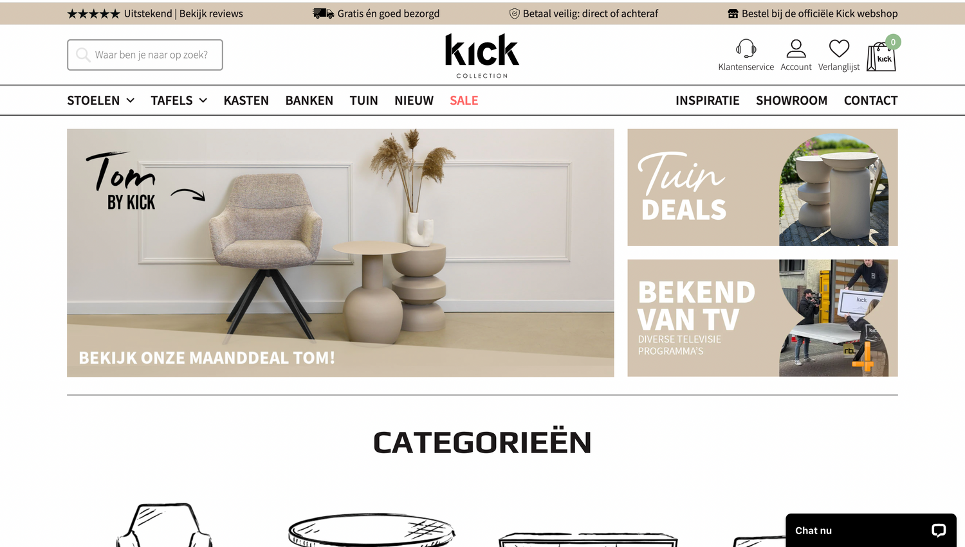
Task: Open the Tom by Kick maanddeal banner
Action: pos(340,253)
